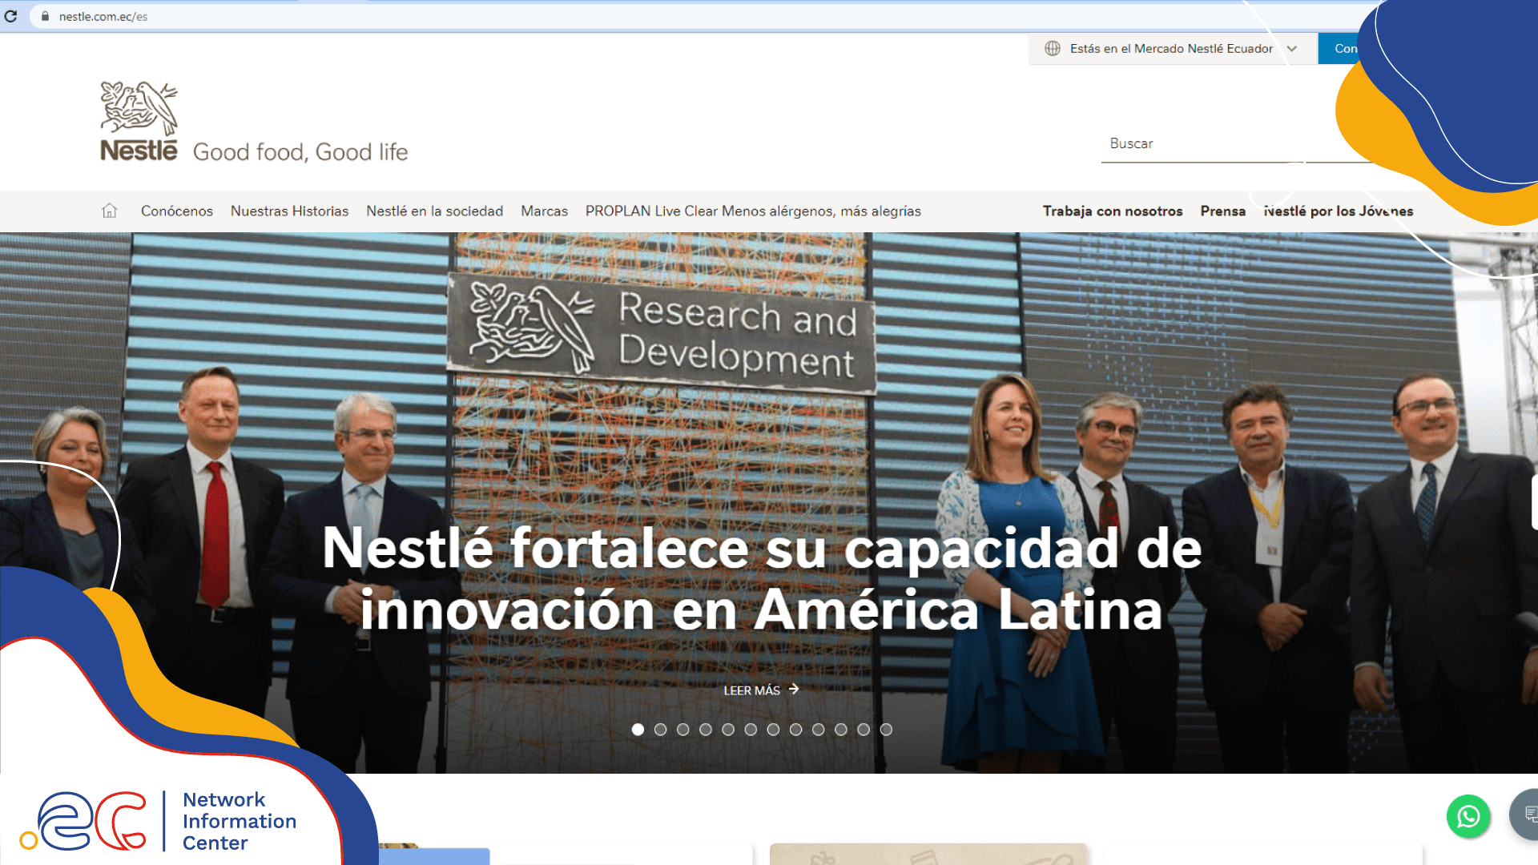
Task: Reload the page with the browser refresh icon
Action: coord(11,16)
